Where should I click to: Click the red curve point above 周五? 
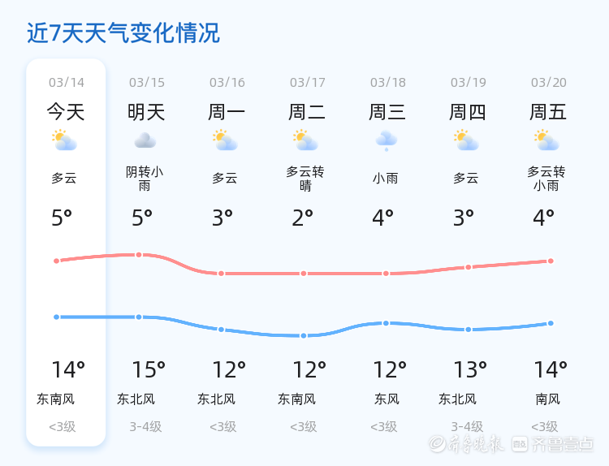point(551,261)
